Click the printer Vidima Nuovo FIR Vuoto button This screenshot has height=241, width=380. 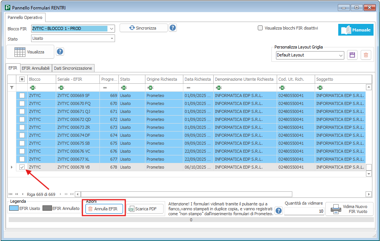[349, 209]
